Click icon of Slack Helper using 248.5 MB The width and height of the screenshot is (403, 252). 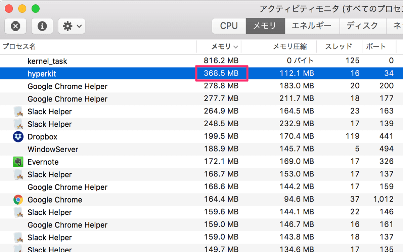[18, 124]
